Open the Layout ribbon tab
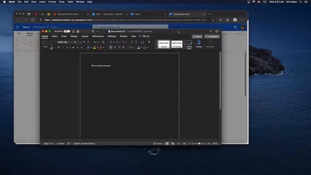The height and width of the screenshot is (175, 311). (85, 36)
